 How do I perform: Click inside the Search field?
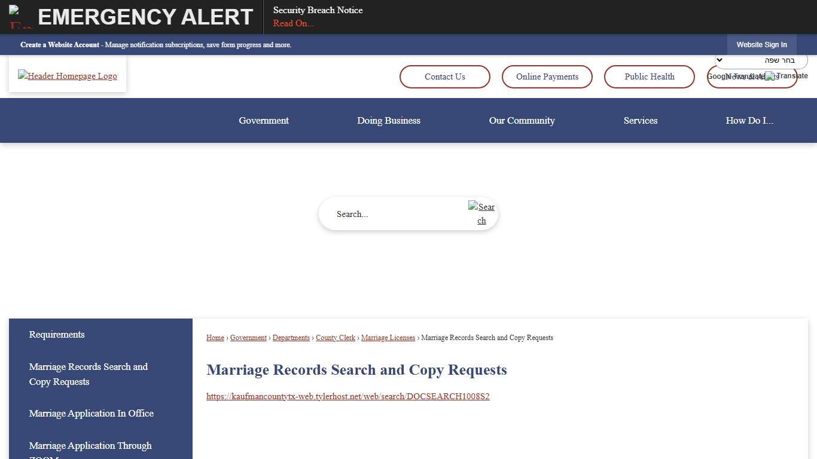coord(389,213)
